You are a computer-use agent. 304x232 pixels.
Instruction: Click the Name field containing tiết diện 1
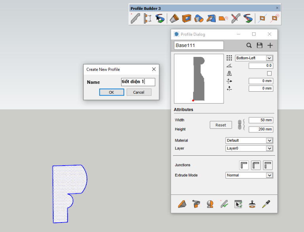138,82
